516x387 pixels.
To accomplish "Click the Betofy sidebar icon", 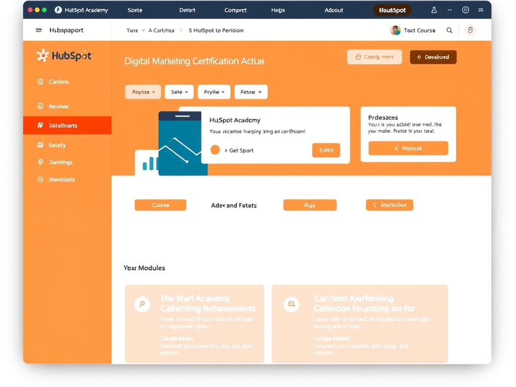I will point(40,145).
